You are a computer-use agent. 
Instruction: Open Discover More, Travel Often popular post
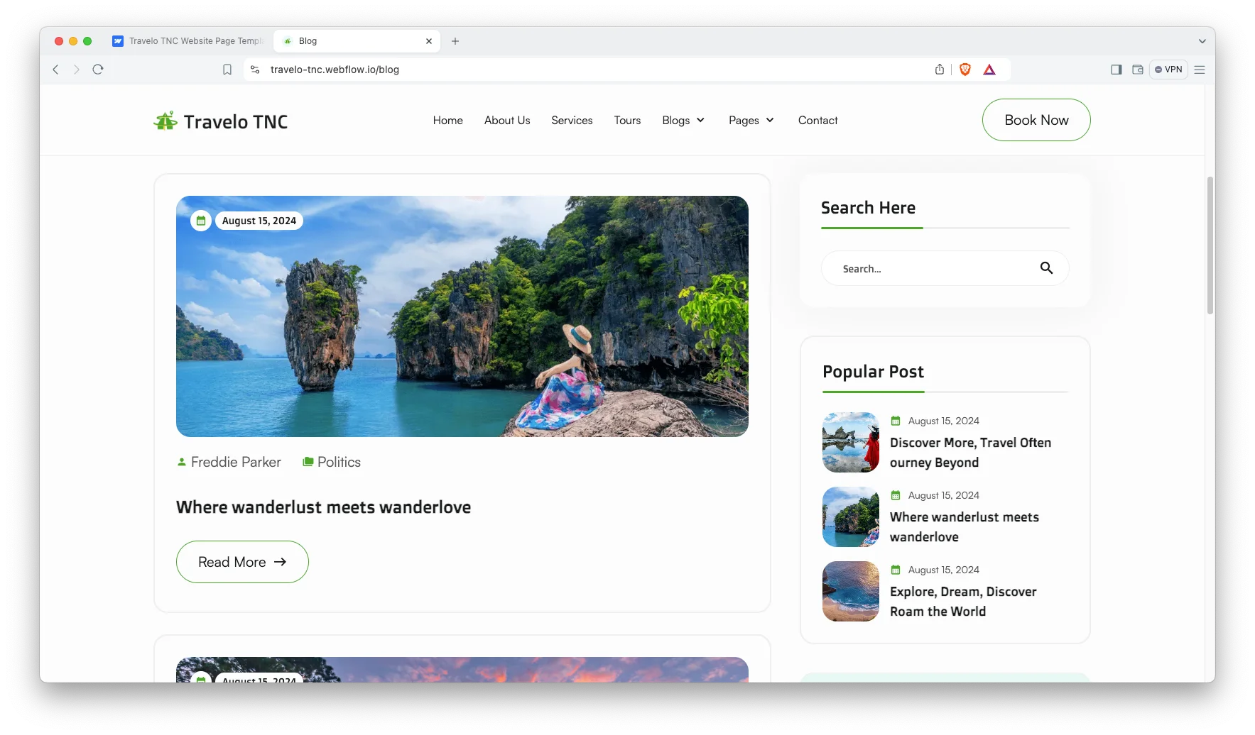[x=970, y=453]
